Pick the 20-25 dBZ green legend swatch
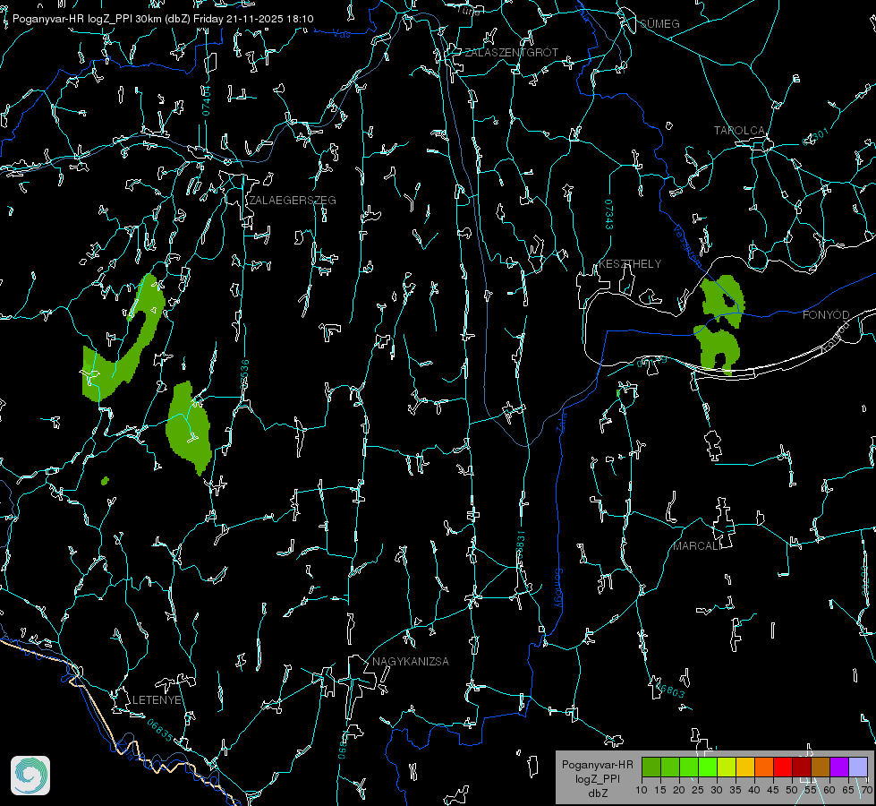The width and height of the screenshot is (876, 806). coord(689,767)
